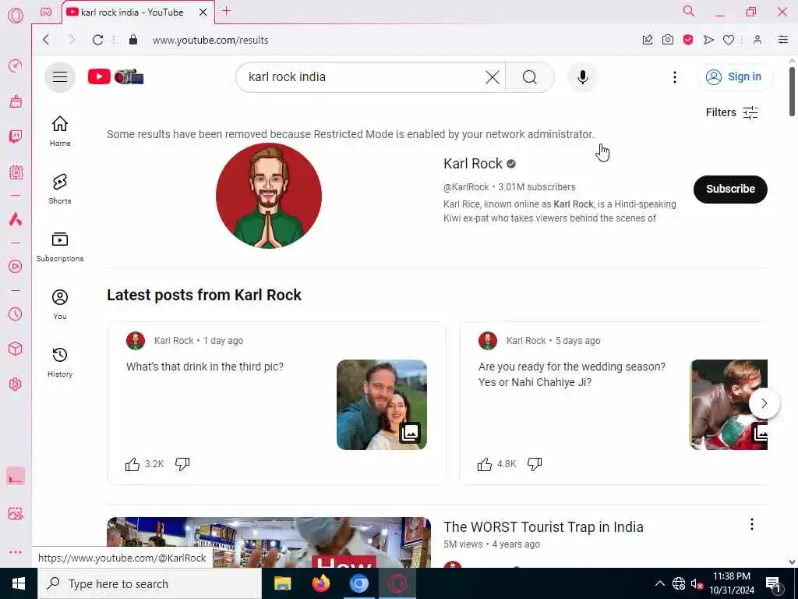798x599 pixels.
Task: Open the YouTube guide hamburger menu
Action: click(x=60, y=77)
